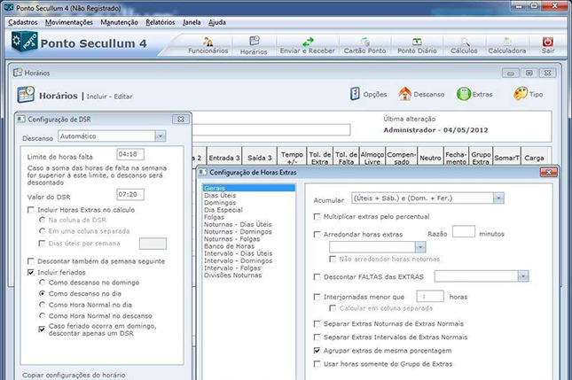572x380 pixels.
Task: Select Gerais in the extras list
Action: pyautogui.click(x=249, y=188)
